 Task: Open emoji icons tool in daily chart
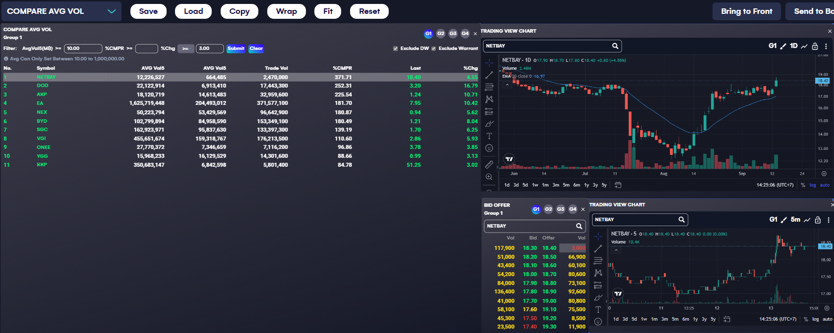(489, 148)
